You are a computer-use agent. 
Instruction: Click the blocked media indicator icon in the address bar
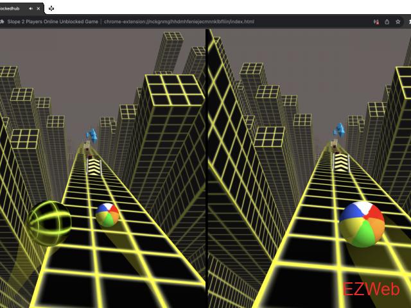(376, 21)
